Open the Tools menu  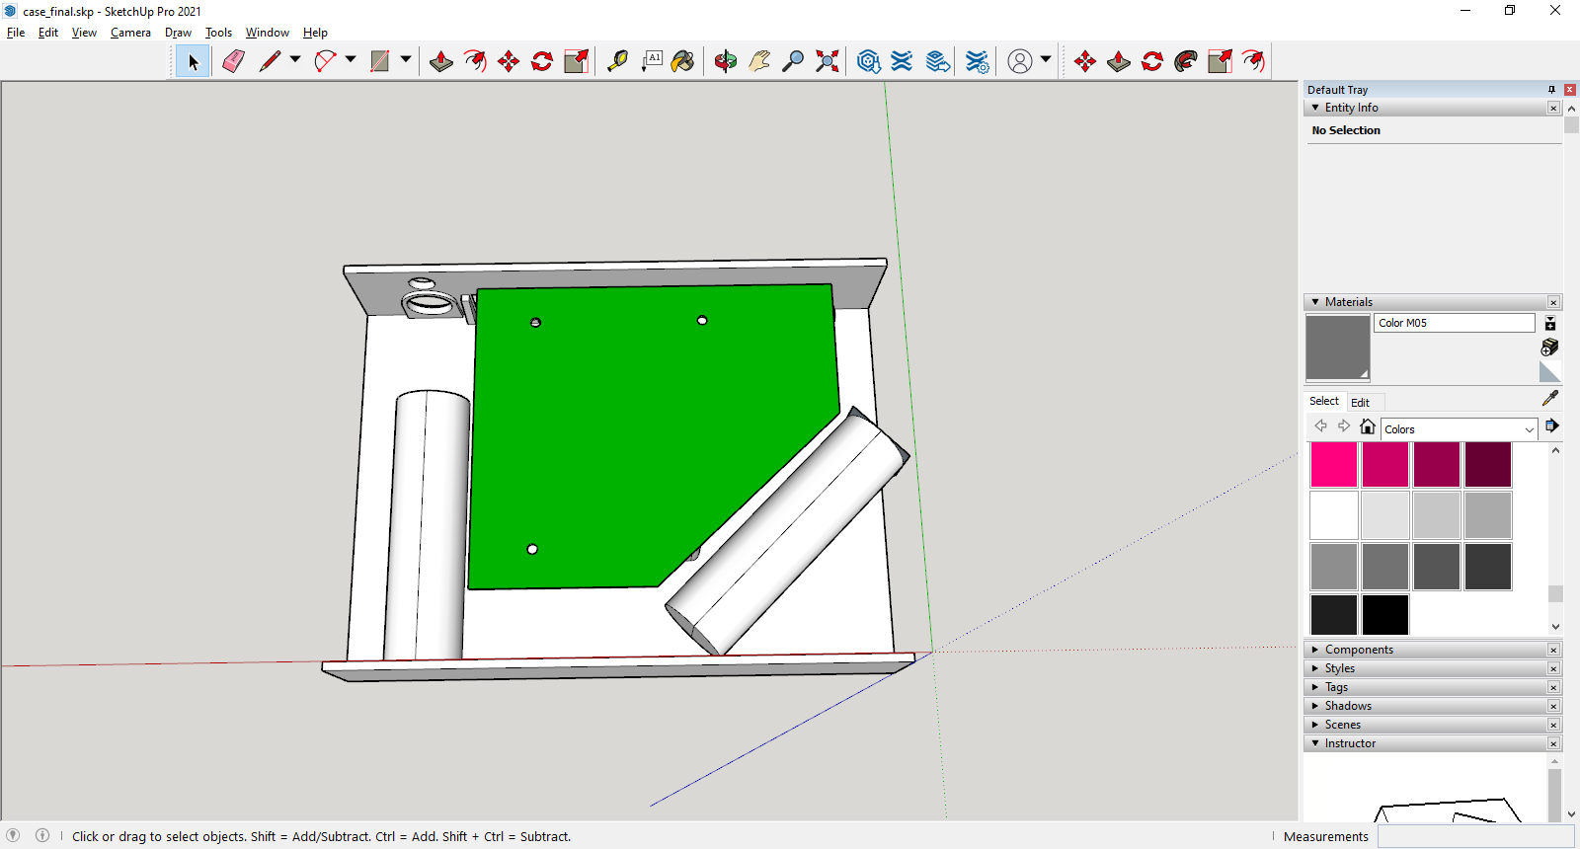click(x=218, y=33)
